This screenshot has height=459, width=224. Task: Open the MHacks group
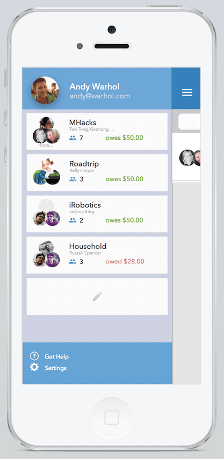pyautogui.click(x=97, y=132)
